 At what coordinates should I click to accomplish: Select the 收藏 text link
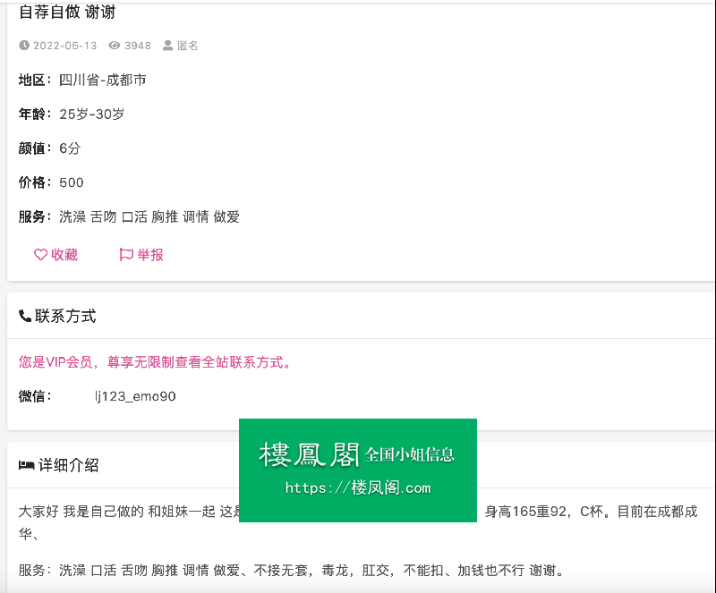point(64,255)
